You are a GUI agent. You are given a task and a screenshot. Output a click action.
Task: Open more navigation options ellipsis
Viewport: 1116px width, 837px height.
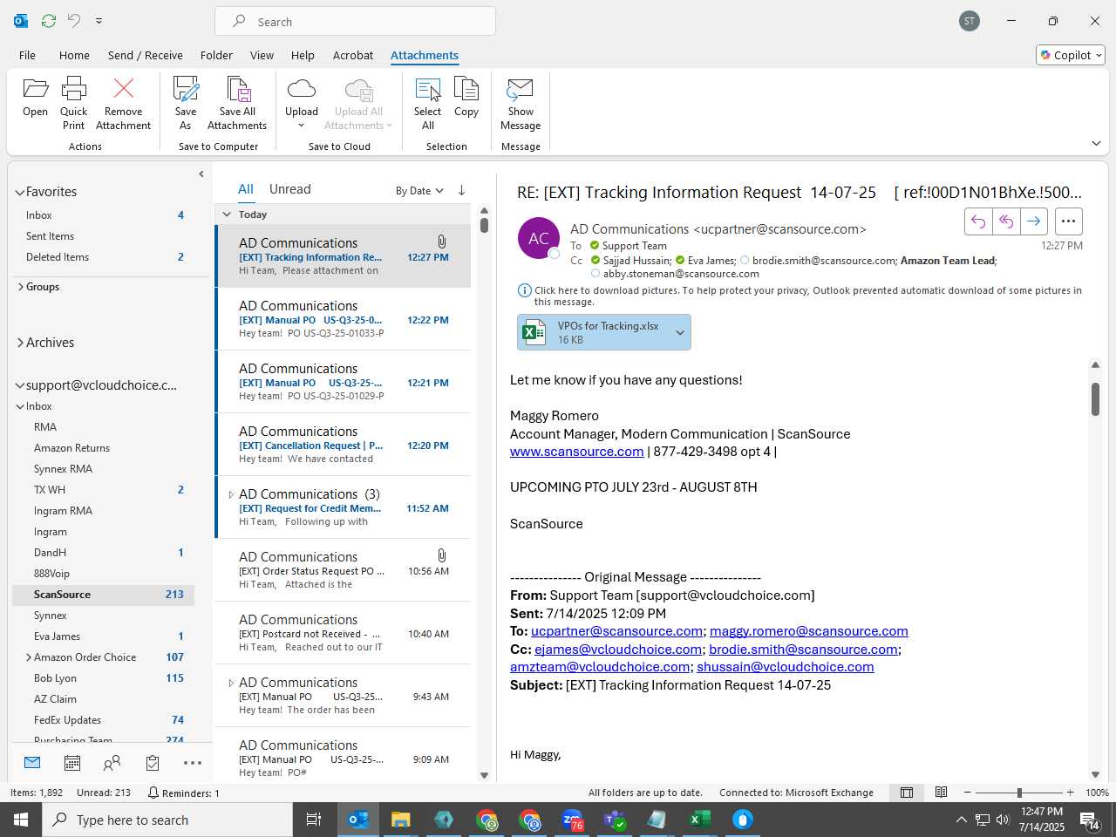coord(193,763)
